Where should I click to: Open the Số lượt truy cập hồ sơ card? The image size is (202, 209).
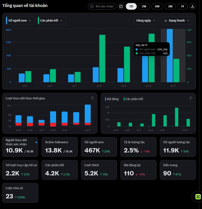click(20, 170)
